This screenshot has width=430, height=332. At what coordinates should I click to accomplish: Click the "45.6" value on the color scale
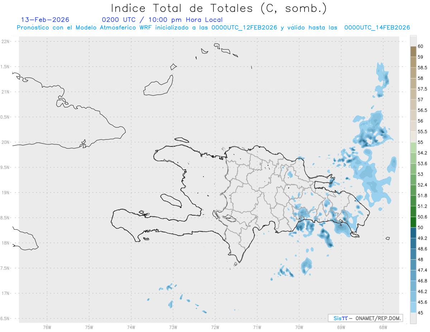422,302
